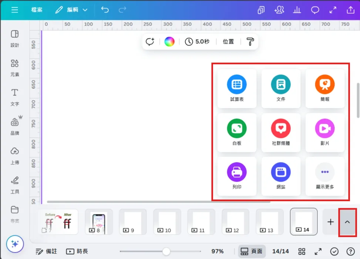The width and height of the screenshot is (360, 259).
Task: Create a 試算表 spreadsheet design
Action: [x=237, y=88]
